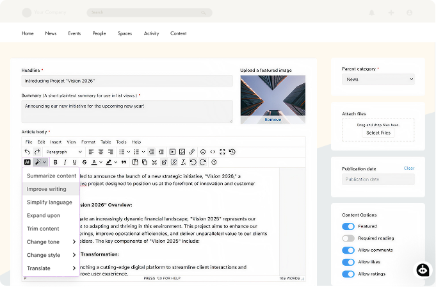Open the highlight color picker arrow
Screen dimensions: 436x287
click(x=116, y=162)
